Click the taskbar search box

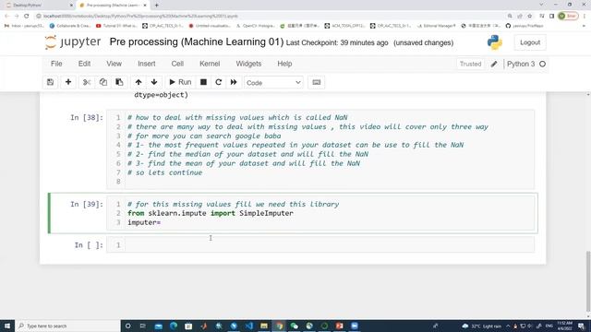tap(67, 326)
